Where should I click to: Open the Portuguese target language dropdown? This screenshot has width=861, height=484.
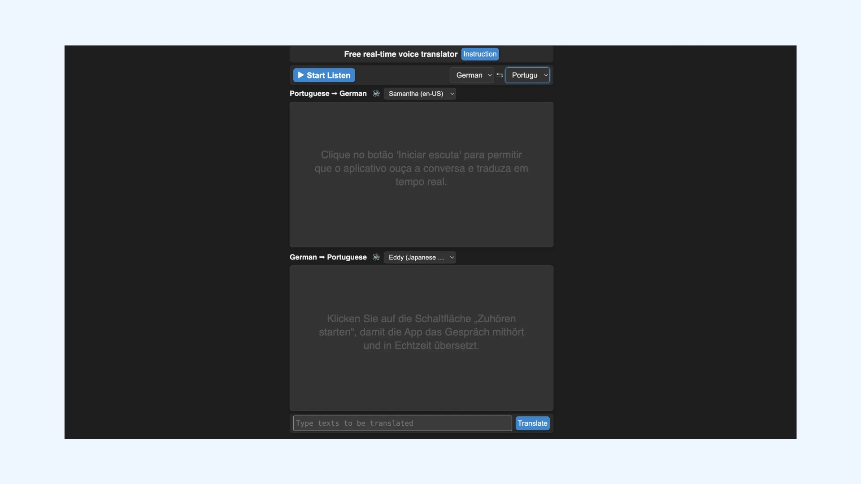528,75
